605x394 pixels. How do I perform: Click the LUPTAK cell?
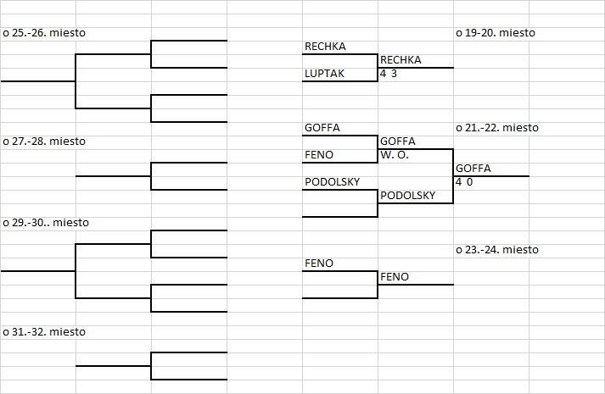click(x=340, y=74)
